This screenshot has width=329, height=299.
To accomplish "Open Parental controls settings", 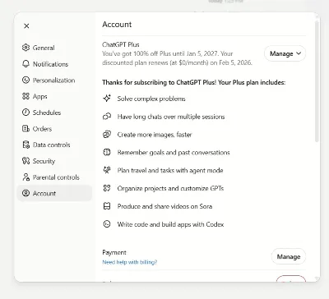I will (54, 177).
